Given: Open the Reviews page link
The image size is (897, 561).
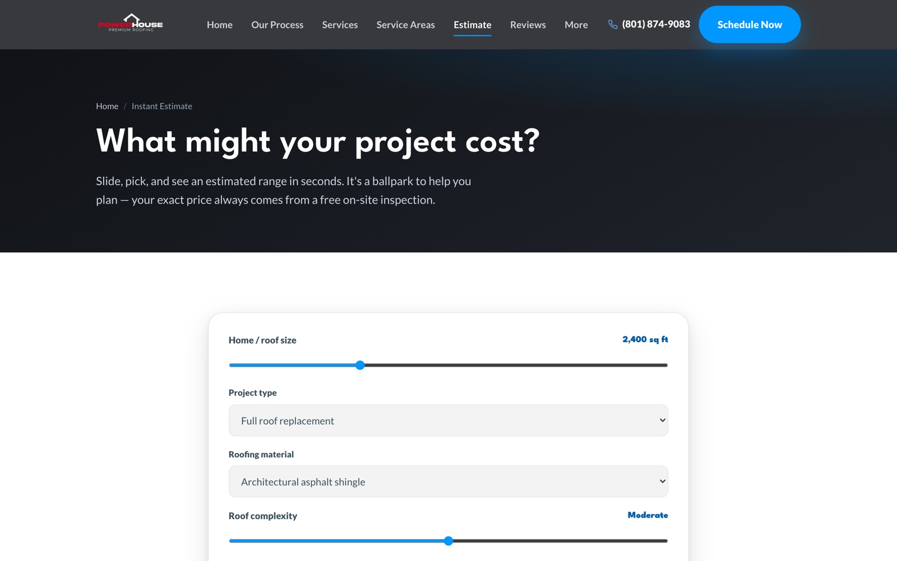Looking at the screenshot, I should [x=528, y=25].
